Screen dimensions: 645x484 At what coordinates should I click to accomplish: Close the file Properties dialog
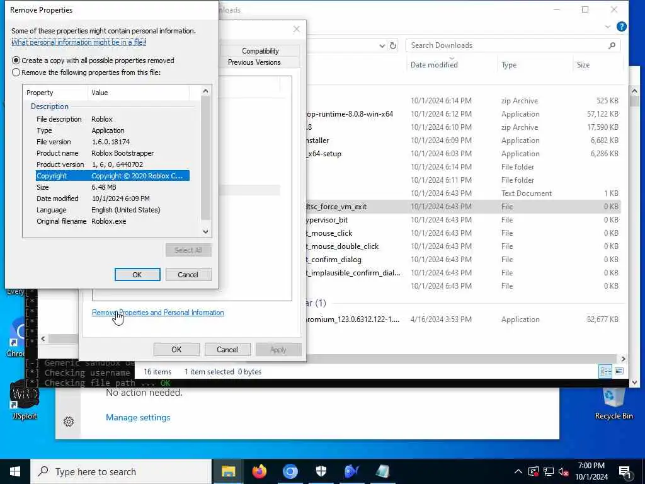pyautogui.click(x=296, y=29)
